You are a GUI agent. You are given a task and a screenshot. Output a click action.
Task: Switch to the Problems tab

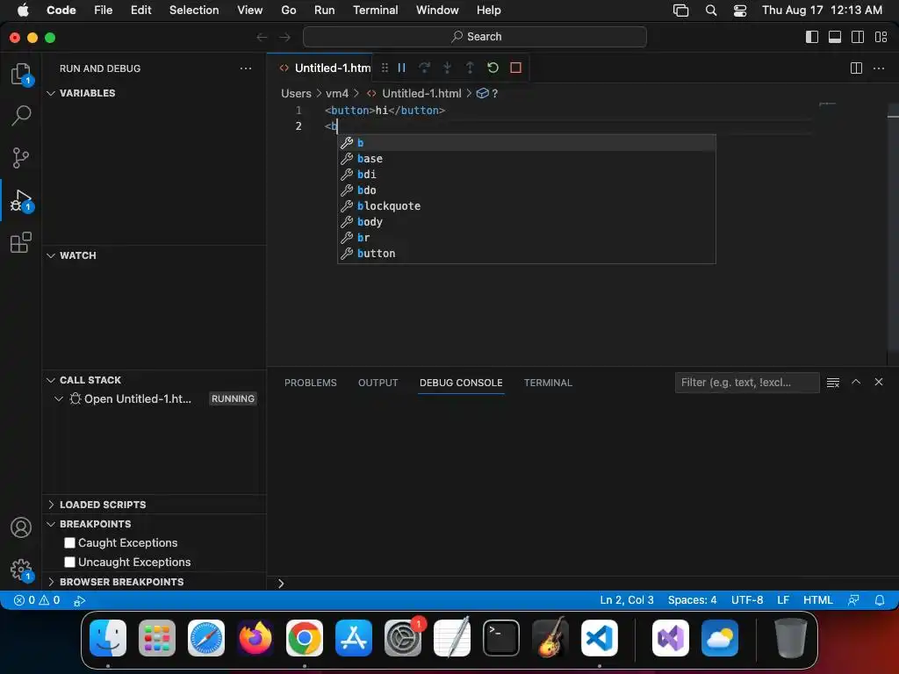310,383
